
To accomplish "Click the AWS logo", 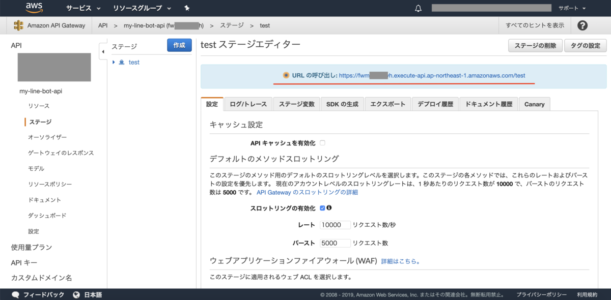I will click(x=35, y=8).
